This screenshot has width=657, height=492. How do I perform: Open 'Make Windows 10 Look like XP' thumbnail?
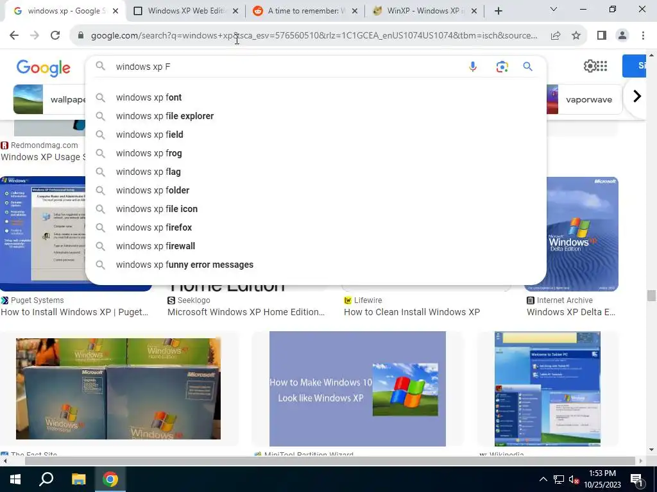coord(357,389)
